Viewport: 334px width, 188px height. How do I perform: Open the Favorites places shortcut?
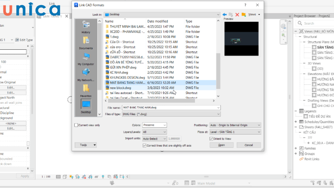(86, 91)
